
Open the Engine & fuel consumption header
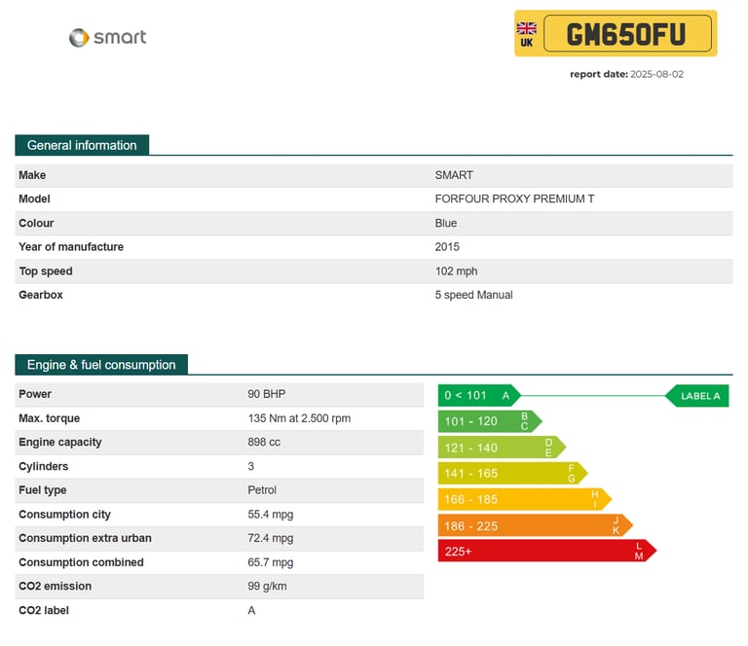coord(101,365)
